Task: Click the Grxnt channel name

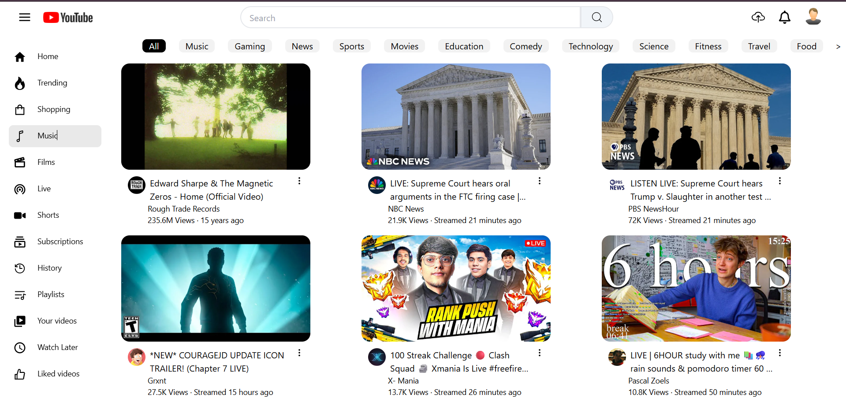Action: click(157, 380)
